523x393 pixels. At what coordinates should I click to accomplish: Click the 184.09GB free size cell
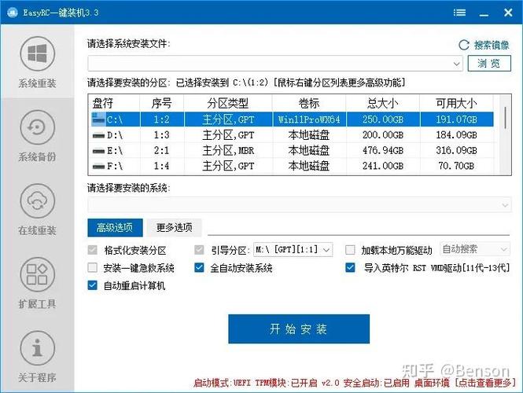(456, 135)
